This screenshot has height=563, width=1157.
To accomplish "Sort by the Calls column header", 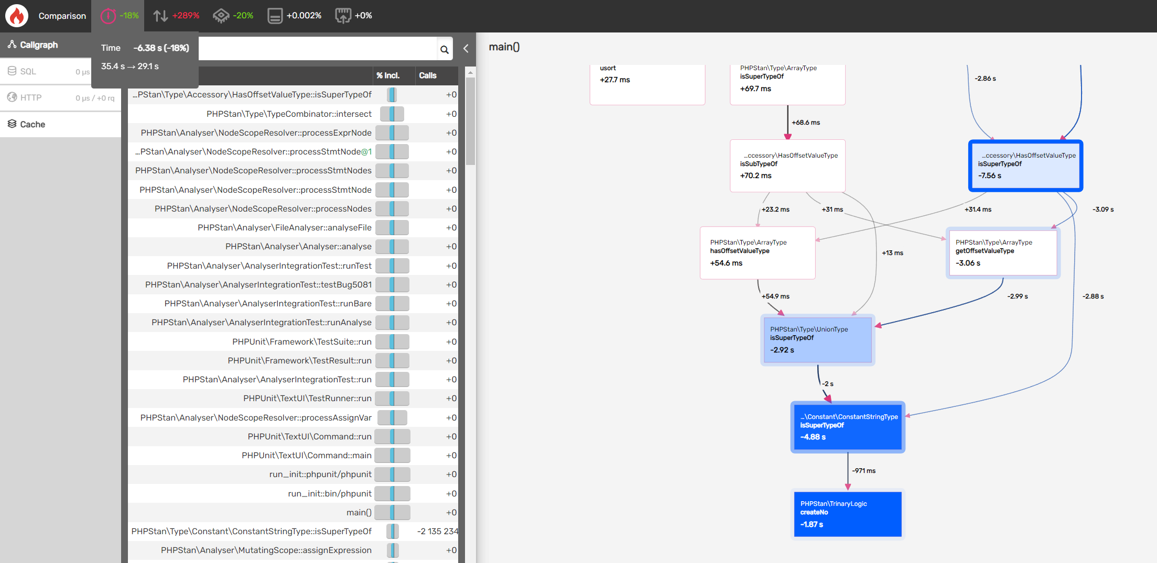I will (428, 75).
